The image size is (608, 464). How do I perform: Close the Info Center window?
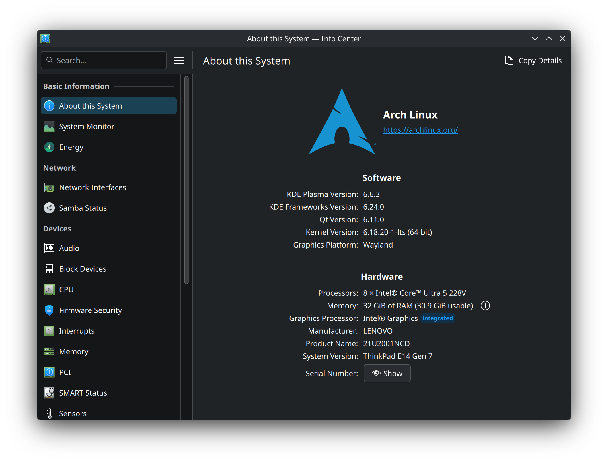[562, 38]
